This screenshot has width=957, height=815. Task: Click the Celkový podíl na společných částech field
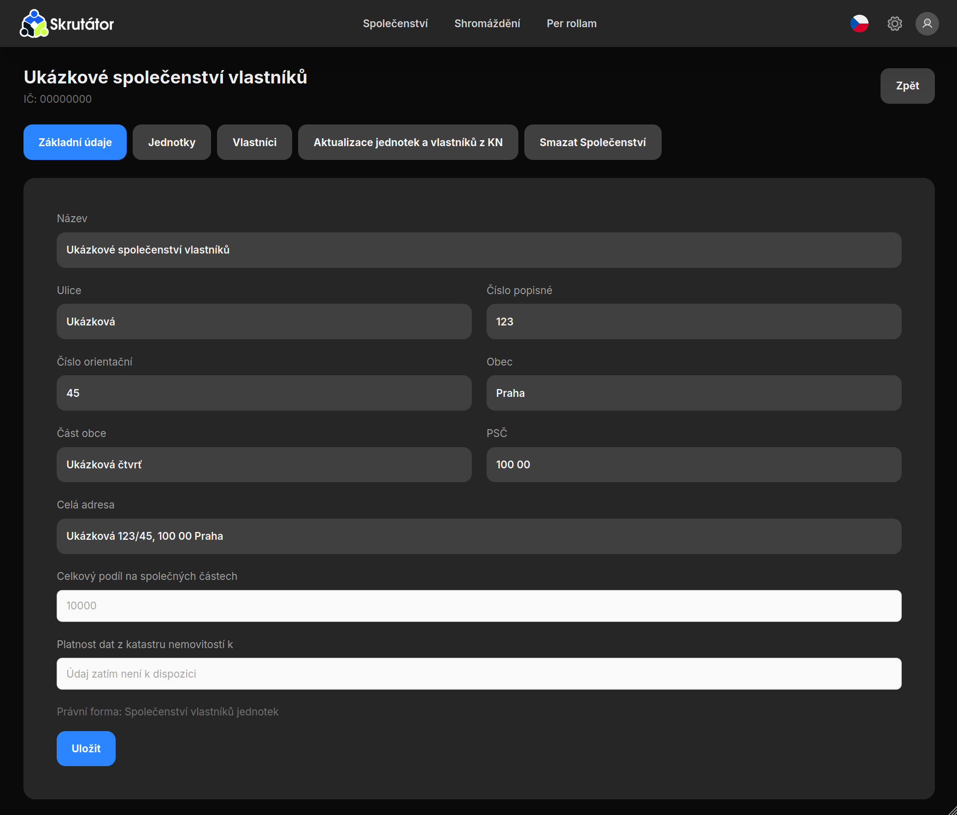pyautogui.click(x=479, y=606)
